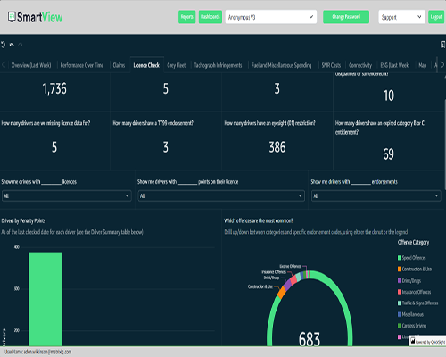The width and height of the screenshot is (446, 357).
Task: Click the orange Construction & Use donut segment
Action: tap(281, 292)
